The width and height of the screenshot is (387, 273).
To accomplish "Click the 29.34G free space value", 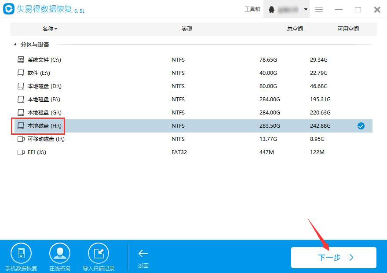I will click(x=319, y=60).
